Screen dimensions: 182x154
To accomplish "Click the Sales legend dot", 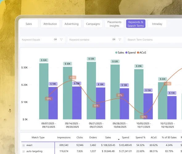I will click(x=116, y=53).
